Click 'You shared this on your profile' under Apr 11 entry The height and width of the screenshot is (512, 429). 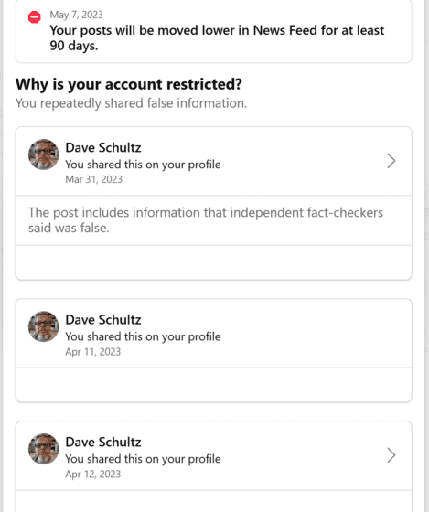[143, 336]
